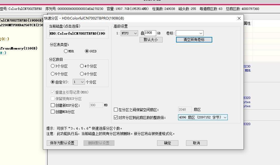Click the 磁头数:255 text
This screenshot has height=165, width=280.
187,9
